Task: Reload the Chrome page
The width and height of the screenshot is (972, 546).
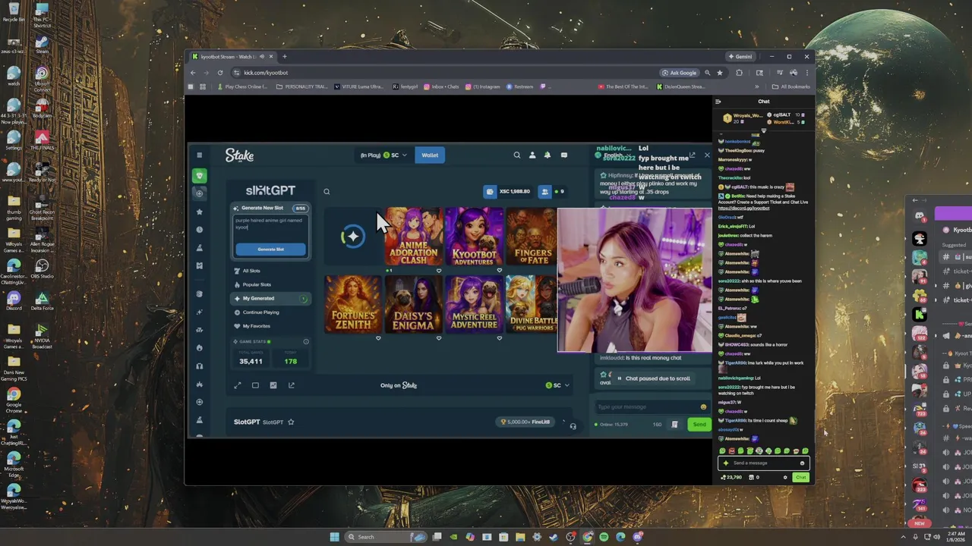Action: (220, 73)
